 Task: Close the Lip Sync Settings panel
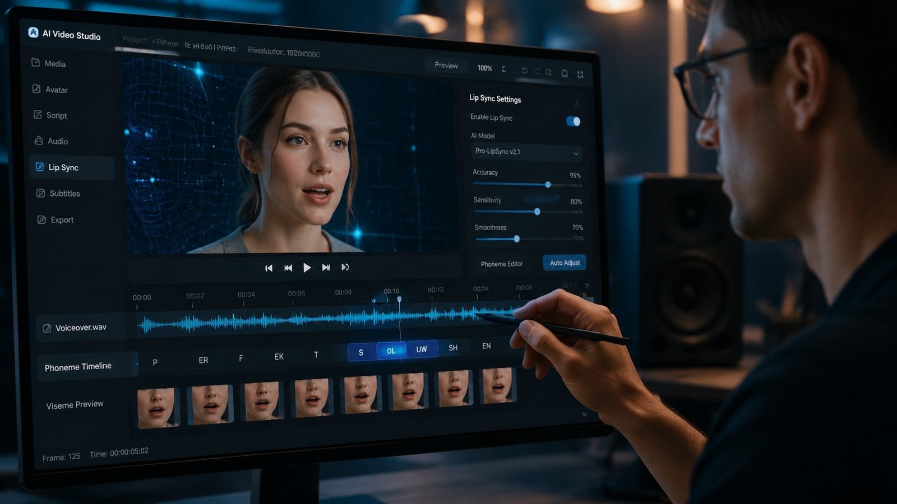point(576,104)
